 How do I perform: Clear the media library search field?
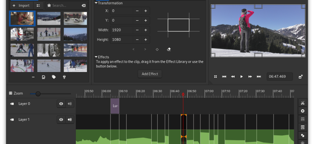(83, 6)
